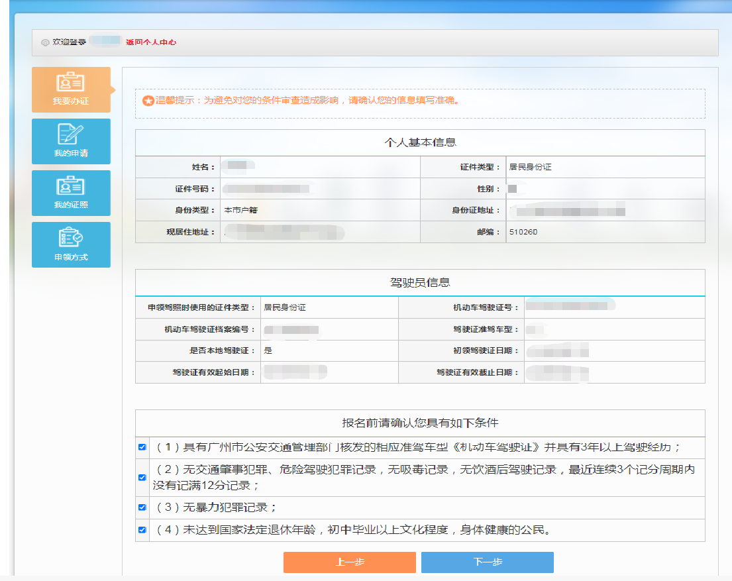Image resolution: width=732 pixels, height=581 pixels.
Task: Click the checklist icon above 申领方式
Action: (71, 237)
